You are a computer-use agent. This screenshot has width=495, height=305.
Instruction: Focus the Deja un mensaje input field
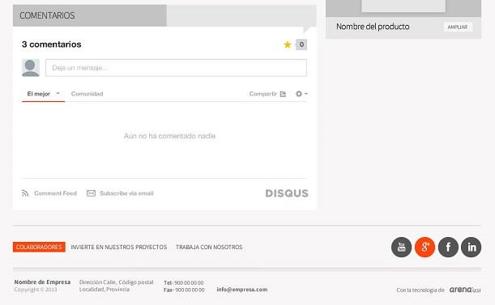pyautogui.click(x=176, y=68)
